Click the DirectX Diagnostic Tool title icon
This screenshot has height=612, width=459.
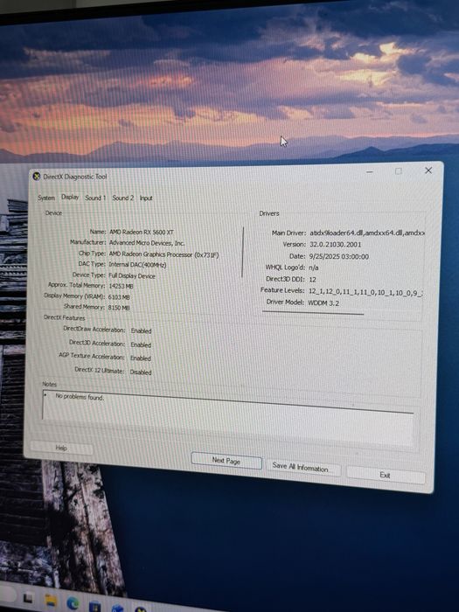37,177
